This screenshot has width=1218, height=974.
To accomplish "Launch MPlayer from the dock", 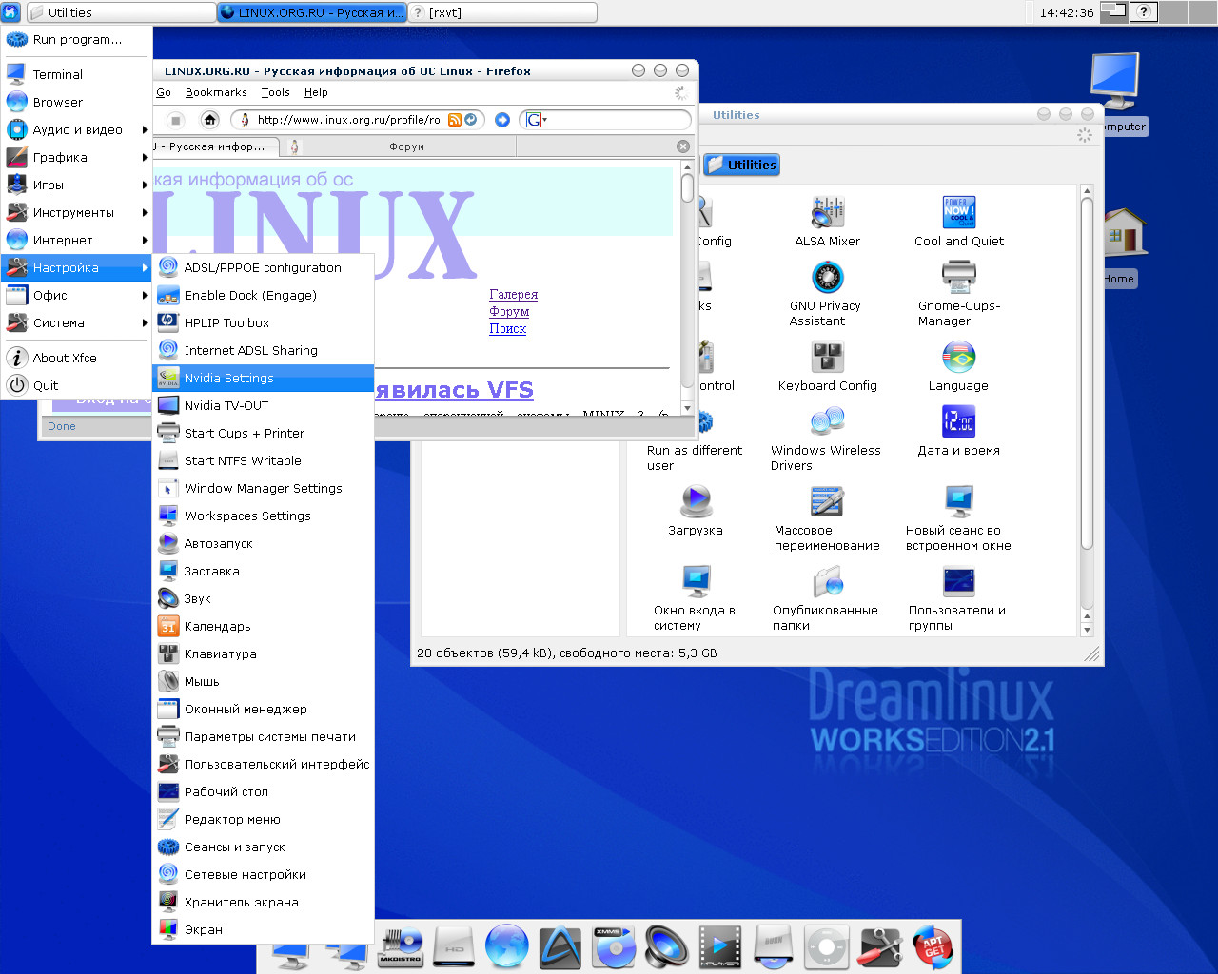I will click(720, 946).
